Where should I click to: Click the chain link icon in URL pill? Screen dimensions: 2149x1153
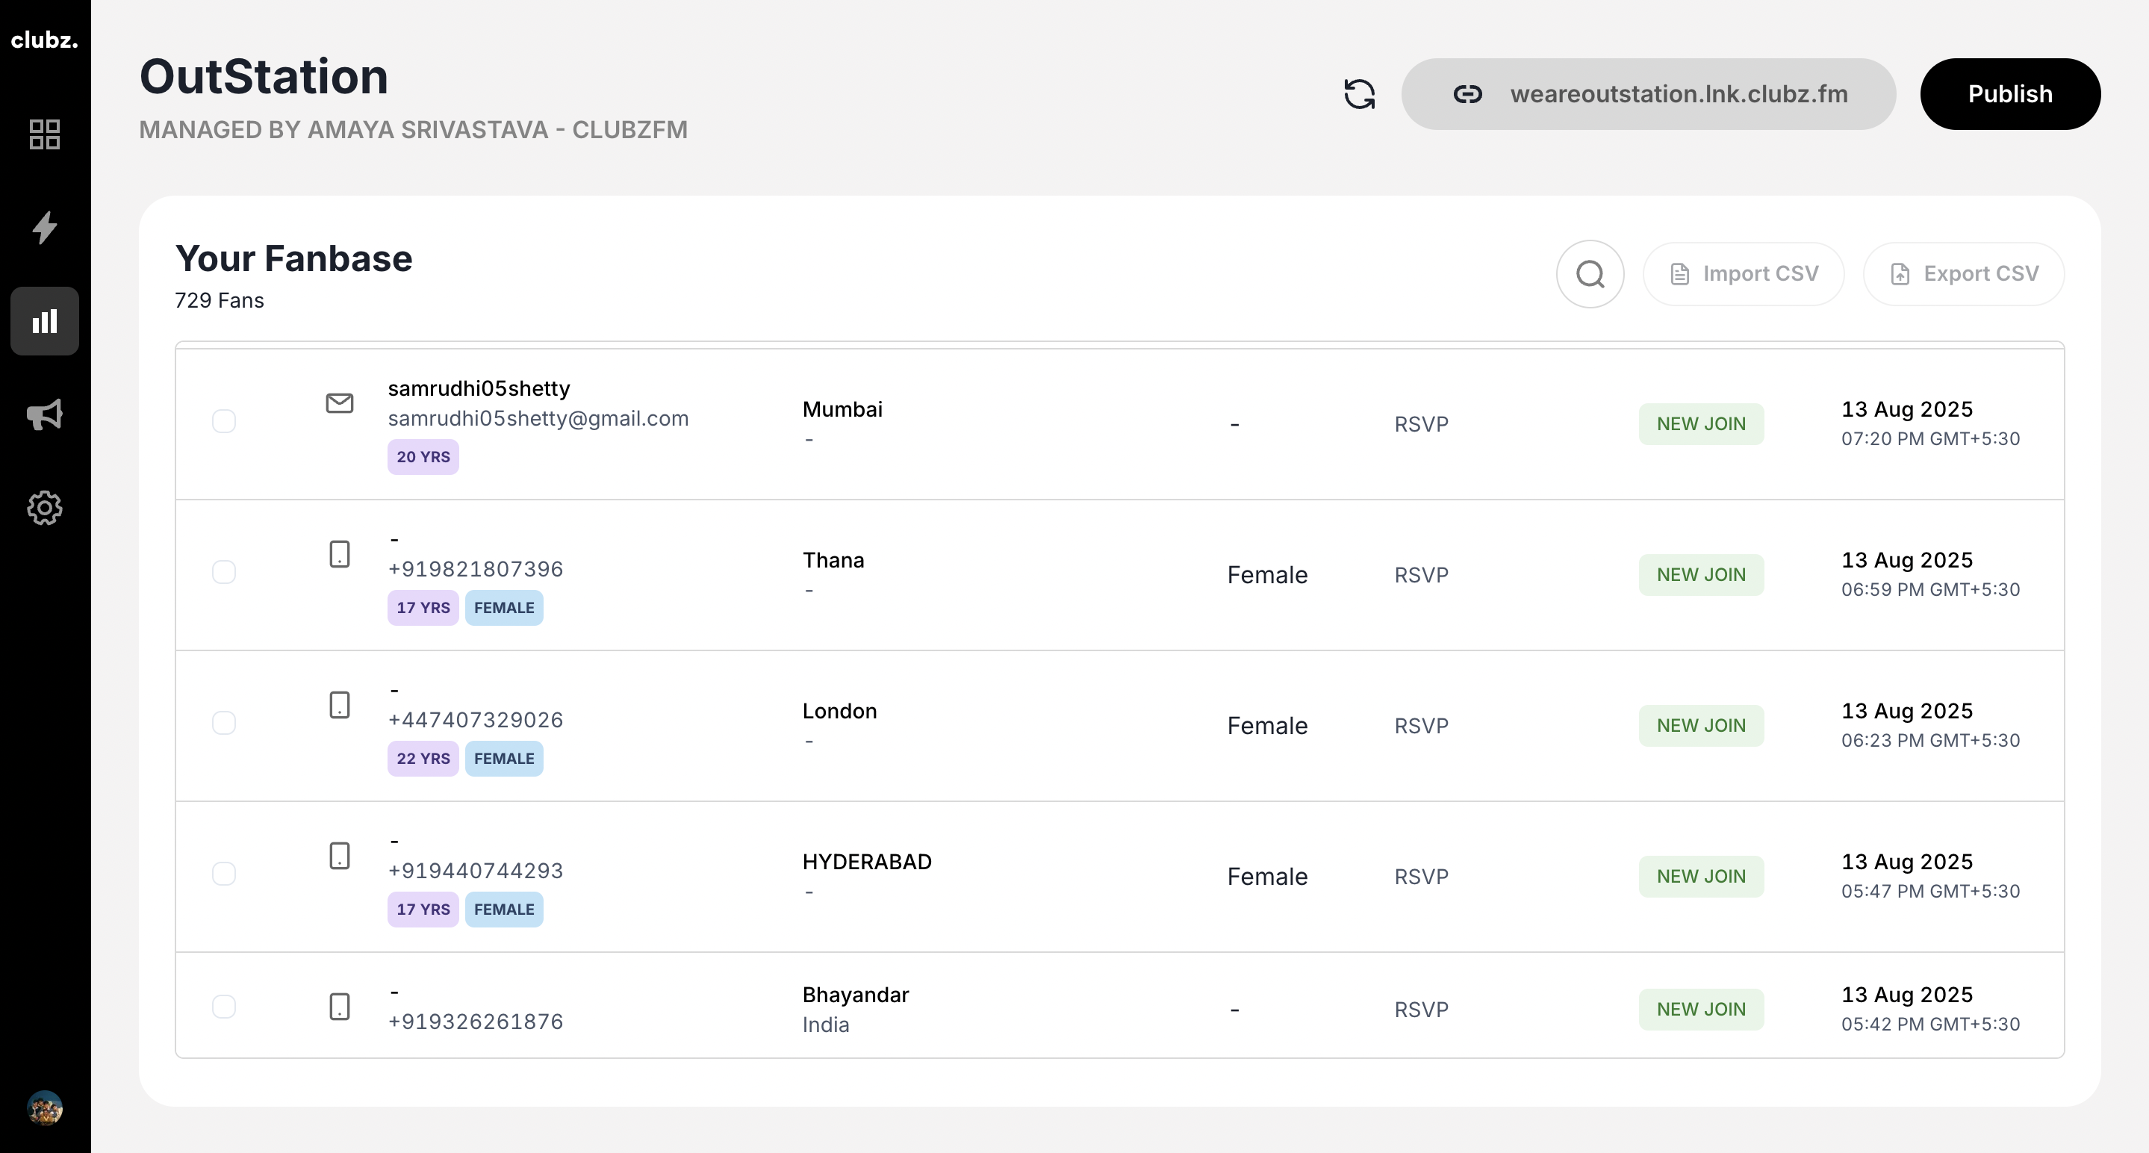[x=1467, y=94]
